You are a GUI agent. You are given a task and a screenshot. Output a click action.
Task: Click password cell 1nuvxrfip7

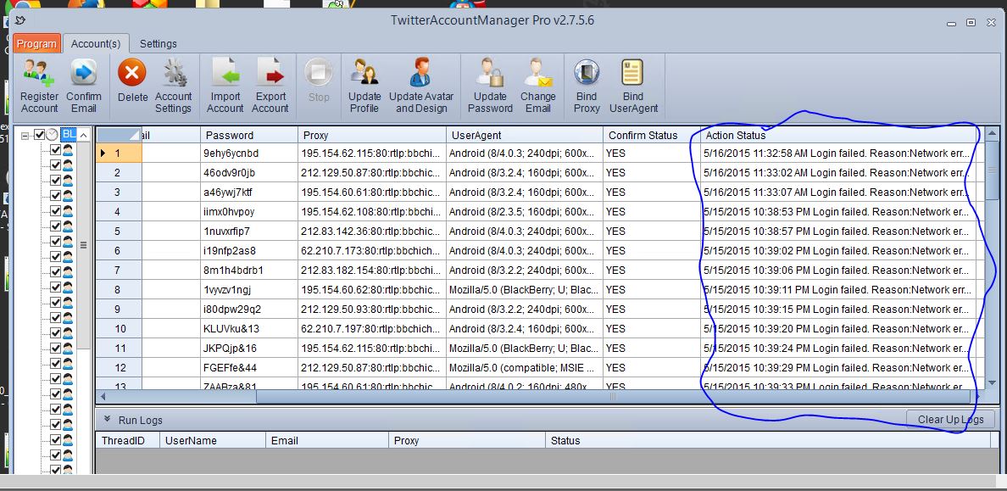click(x=249, y=232)
